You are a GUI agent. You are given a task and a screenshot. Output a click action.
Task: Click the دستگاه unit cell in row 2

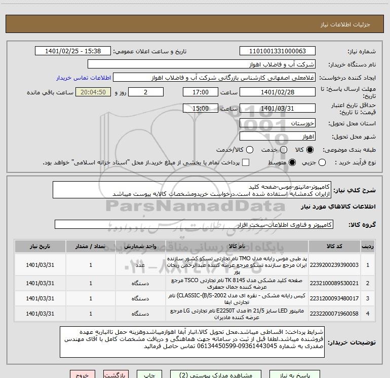140,283
